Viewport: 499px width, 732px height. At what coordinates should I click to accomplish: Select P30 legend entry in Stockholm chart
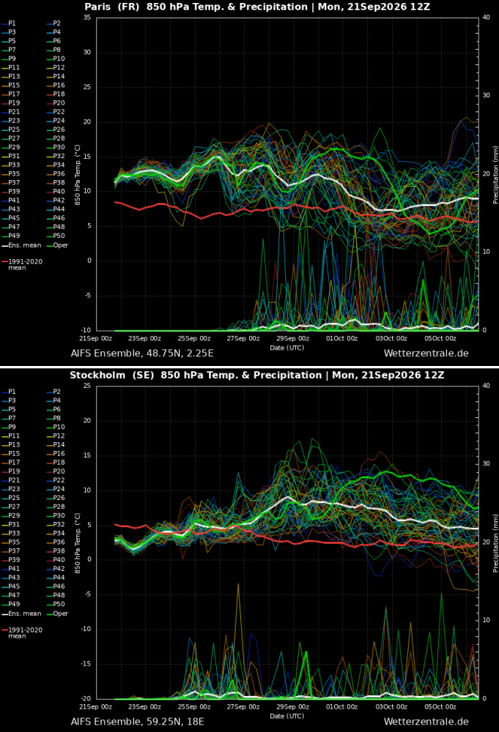pos(56,516)
